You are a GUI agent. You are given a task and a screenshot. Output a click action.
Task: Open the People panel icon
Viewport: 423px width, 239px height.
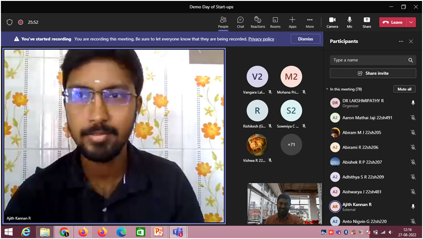point(223,21)
